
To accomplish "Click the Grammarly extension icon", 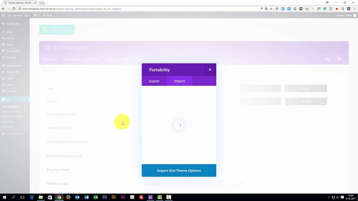I will 325,9.
